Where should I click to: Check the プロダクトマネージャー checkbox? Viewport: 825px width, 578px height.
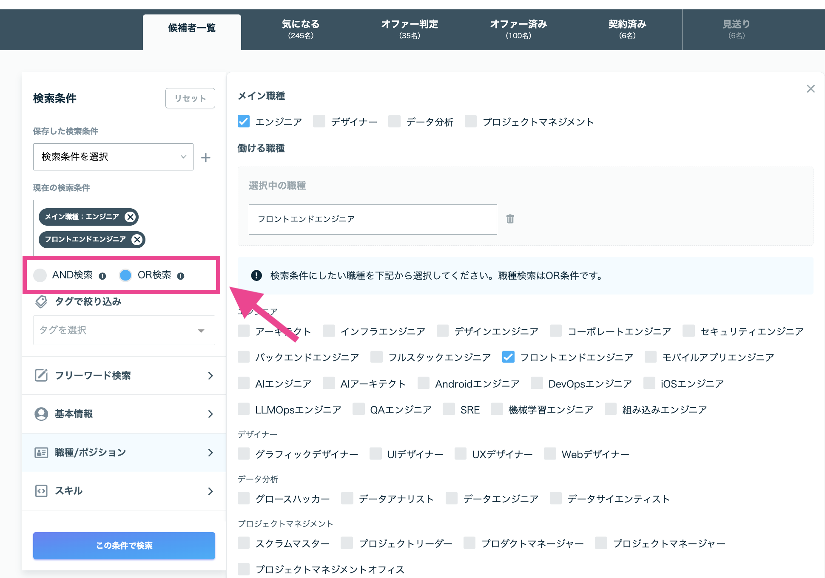(x=469, y=543)
